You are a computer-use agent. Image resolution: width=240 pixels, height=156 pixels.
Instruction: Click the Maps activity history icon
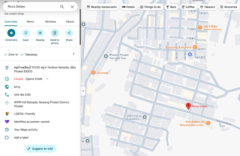(7, 129)
